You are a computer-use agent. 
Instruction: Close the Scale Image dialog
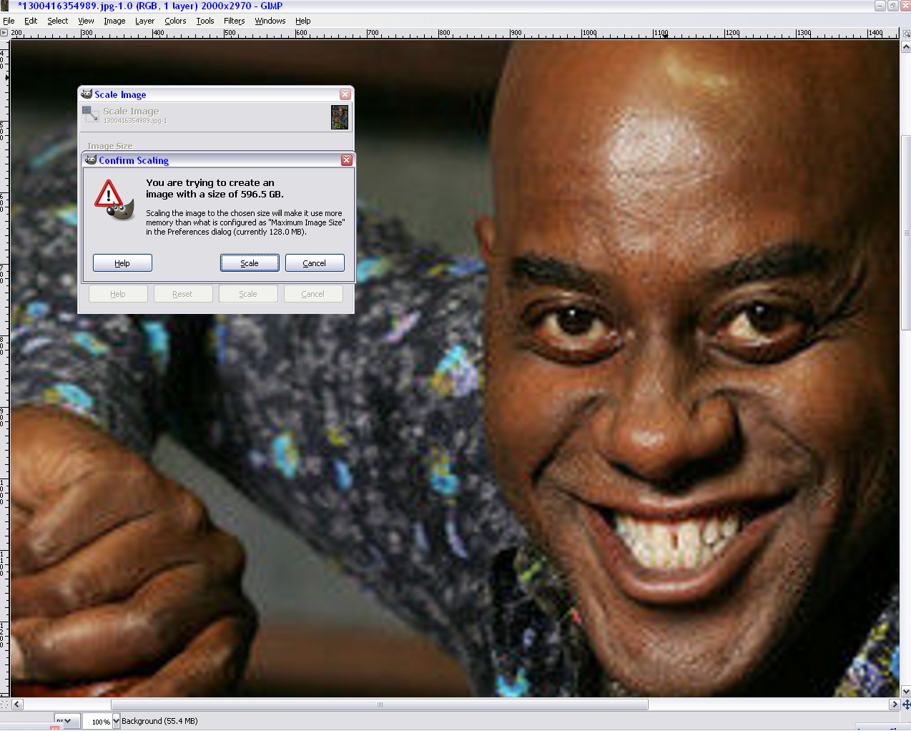pyautogui.click(x=345, y=94)
